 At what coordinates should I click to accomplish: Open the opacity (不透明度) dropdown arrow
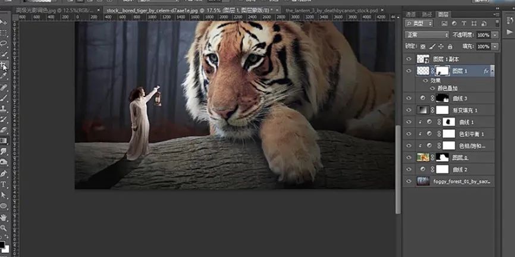[x=495, y=35]
